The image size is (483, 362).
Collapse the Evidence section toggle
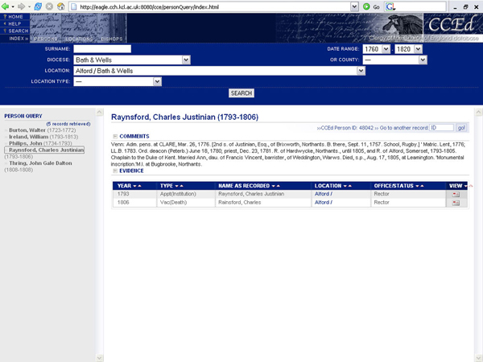coord(115,171)
